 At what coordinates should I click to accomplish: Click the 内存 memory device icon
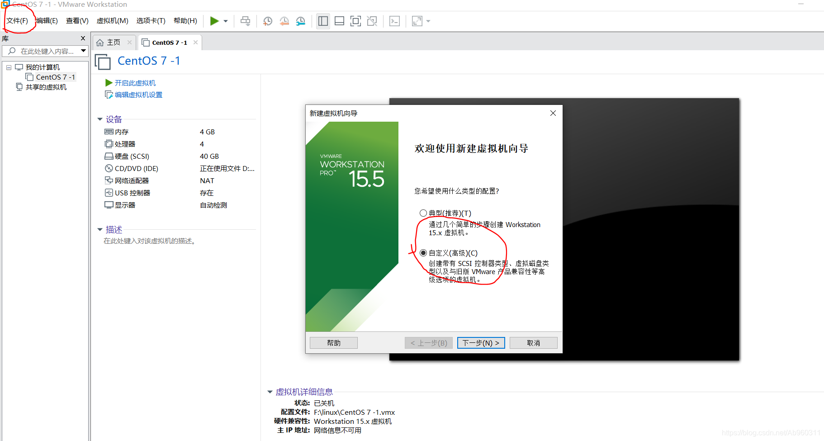(109, 132)
